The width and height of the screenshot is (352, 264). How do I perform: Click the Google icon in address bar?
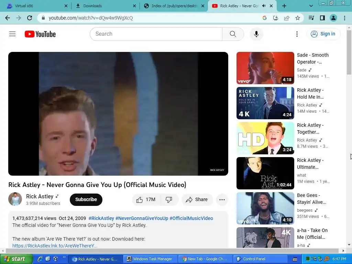tap(265, 18)
